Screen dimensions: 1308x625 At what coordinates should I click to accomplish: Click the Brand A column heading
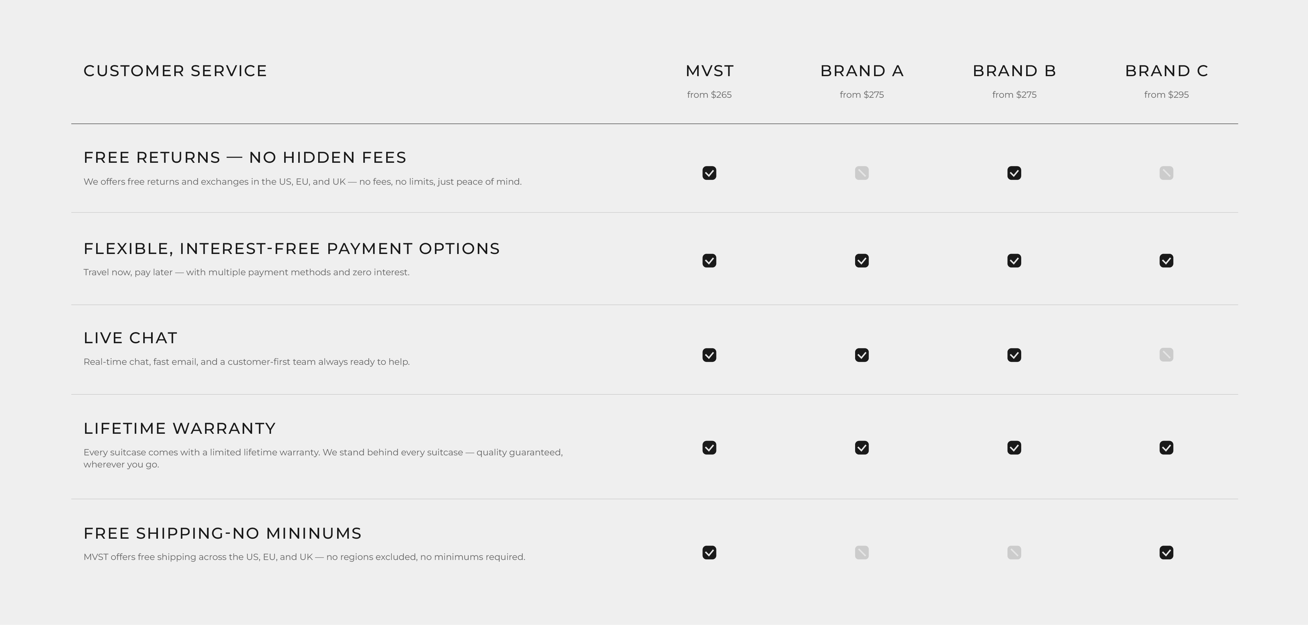(862, 71)
